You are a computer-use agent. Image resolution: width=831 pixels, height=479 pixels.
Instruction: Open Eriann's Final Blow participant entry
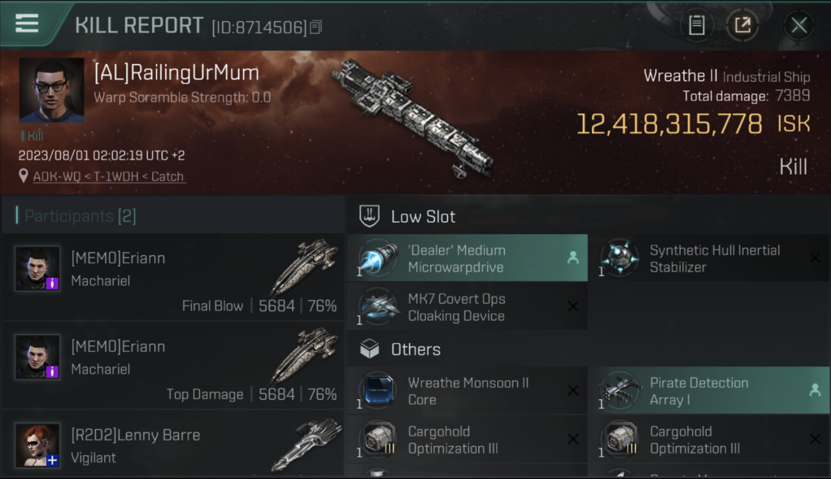pos(173,277)
